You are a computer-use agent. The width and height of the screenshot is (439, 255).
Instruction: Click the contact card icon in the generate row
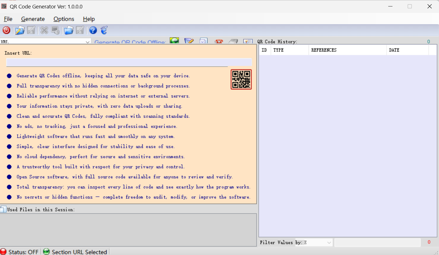pyautogui.click(x=248, y=42)
